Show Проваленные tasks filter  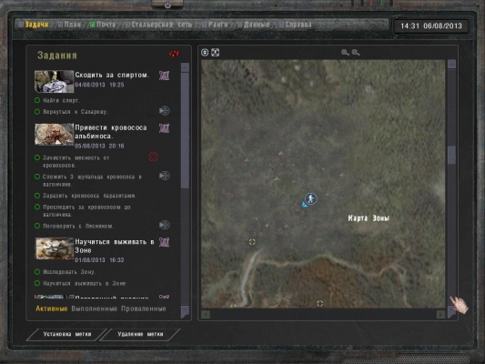pyautogui.click(x=144, y=308)
